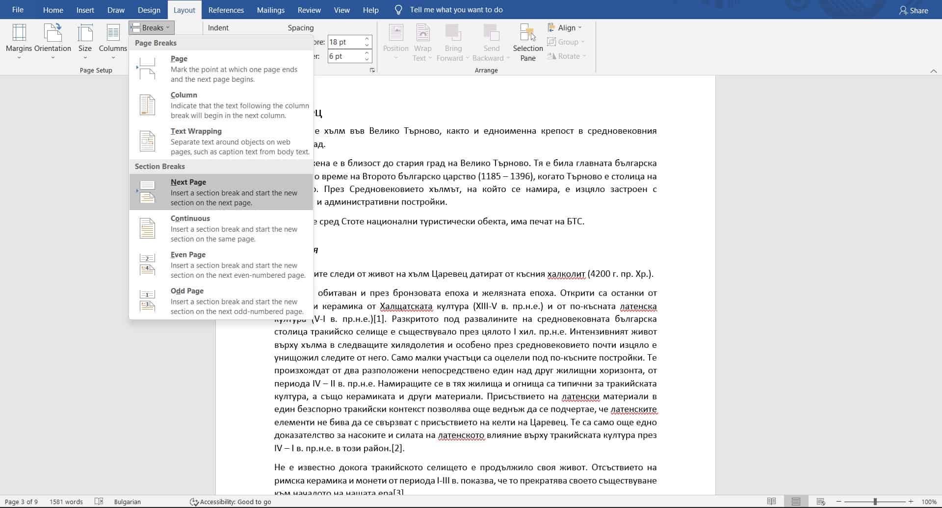Open the Wrap Text options
This screenshot has height=508, width=942.
click(422, 43)
